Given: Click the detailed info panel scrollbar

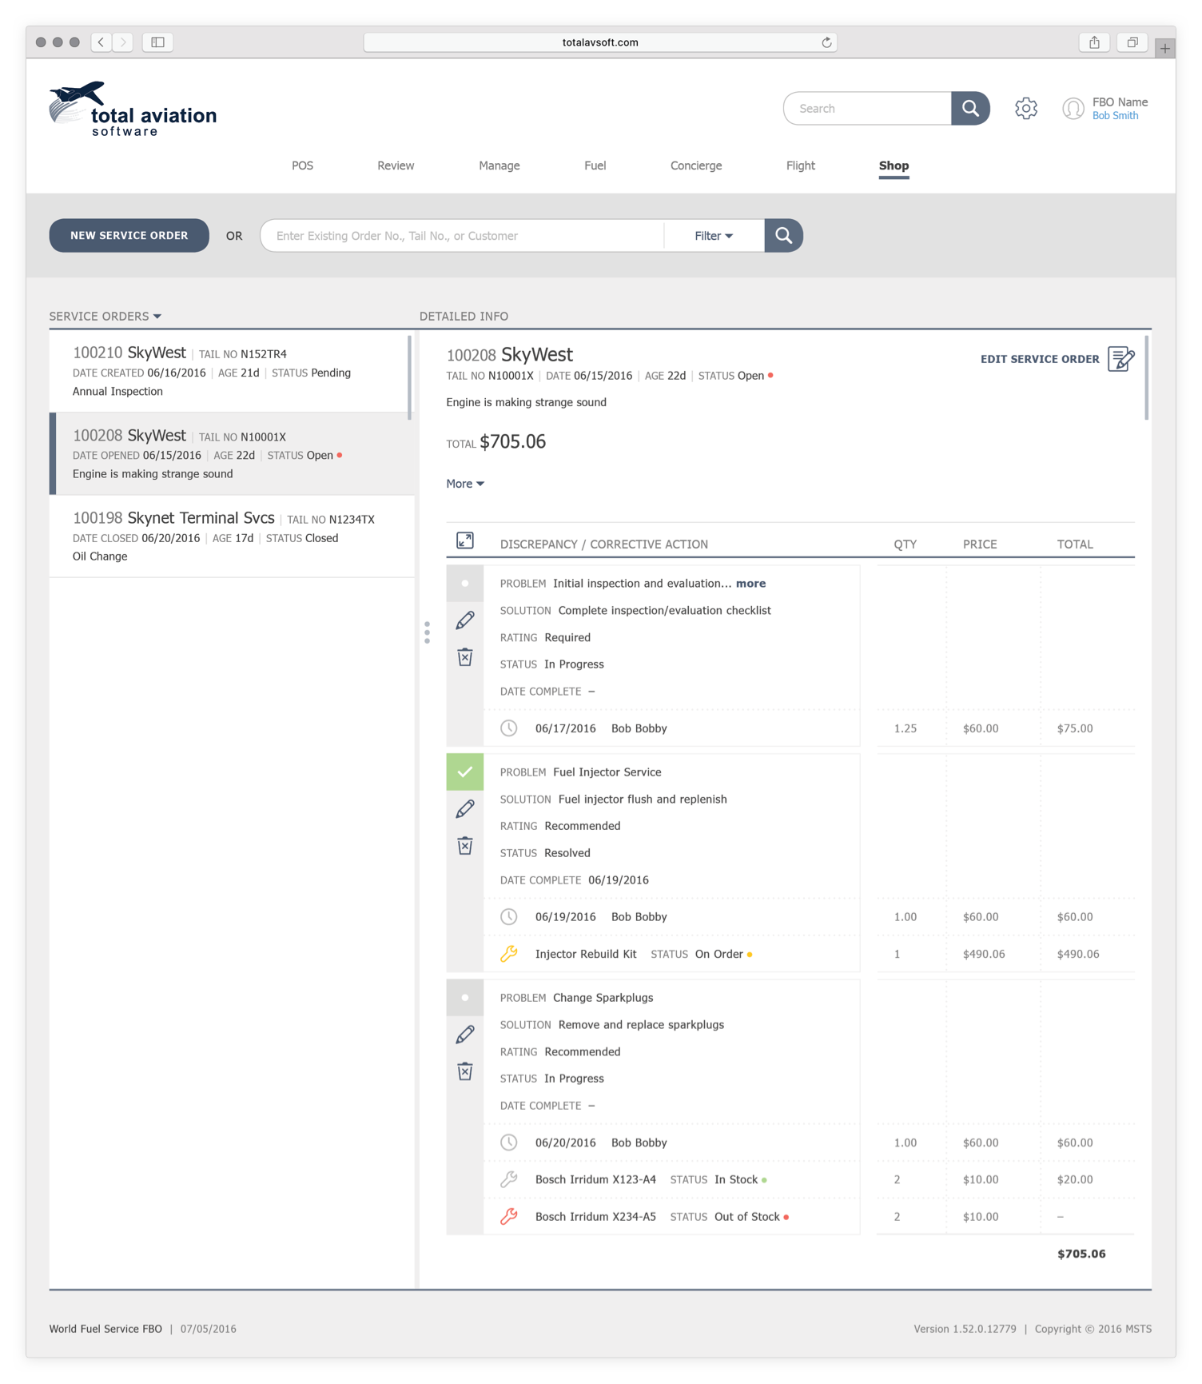Looking at the screenshot, I should click(x=1147, y=377).
